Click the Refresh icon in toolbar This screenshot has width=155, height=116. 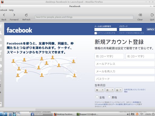click(x=26, y=15)
